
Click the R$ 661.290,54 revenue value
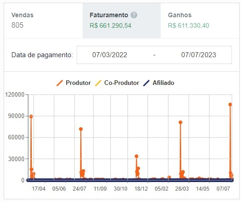click(x=110, y=25)
